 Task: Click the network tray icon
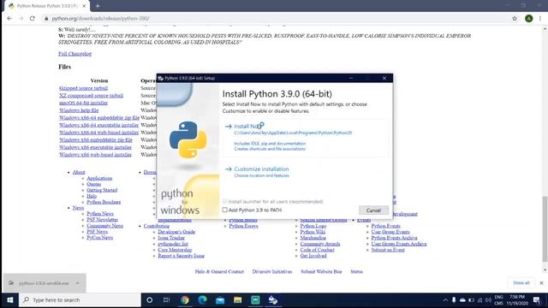(x=479, y=300)
